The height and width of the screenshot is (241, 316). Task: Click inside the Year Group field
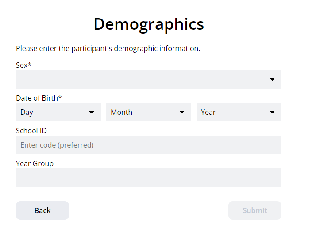tap(149, 178)
